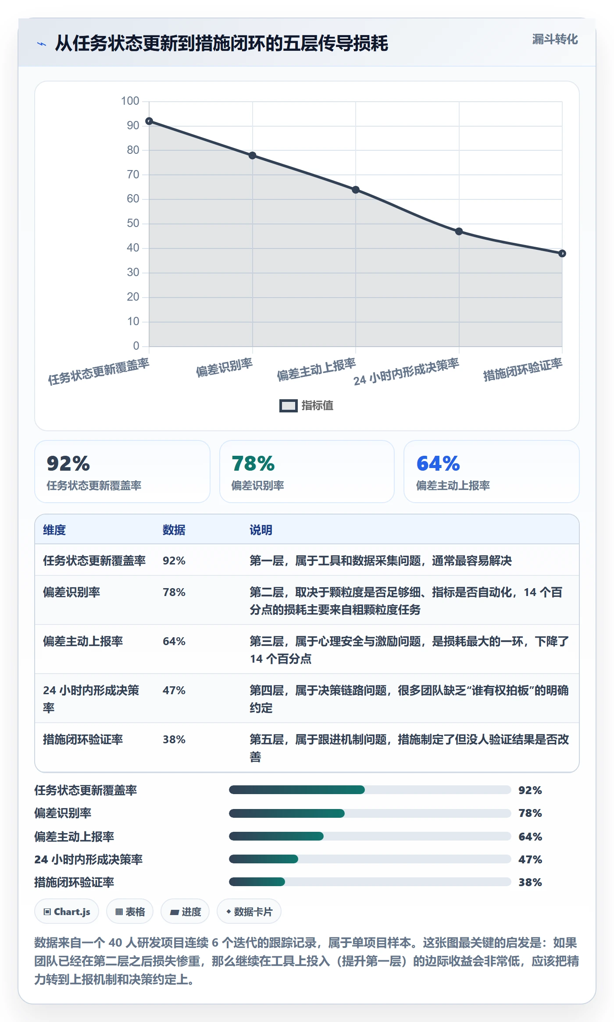This screenshot has width=614, height=1022.
Task: Click table cell 偏差主动上报率
Action: 83,641
